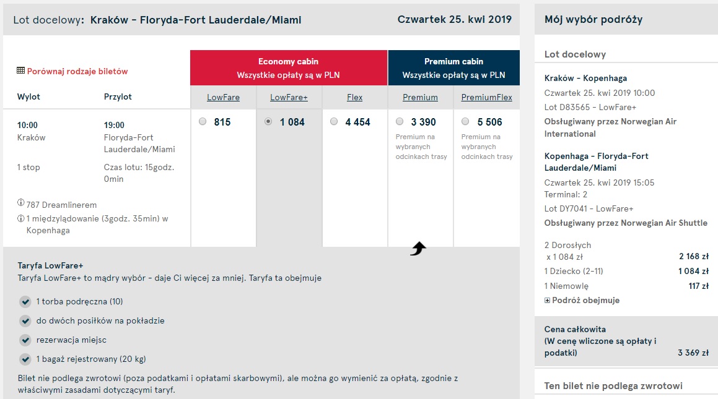The height and width of the screenshot is (399, 718).
Task: Click the checkmark icon for 1 bagaż rejestrowany
Action: [x=25, y=359]
